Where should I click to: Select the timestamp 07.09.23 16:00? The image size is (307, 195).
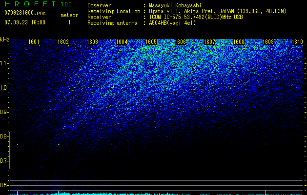pos(25,22)
